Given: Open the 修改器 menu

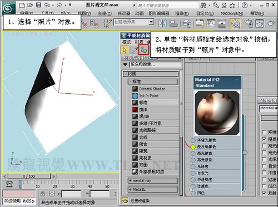Looking at the screenshot, I should (x=124, y=13).
